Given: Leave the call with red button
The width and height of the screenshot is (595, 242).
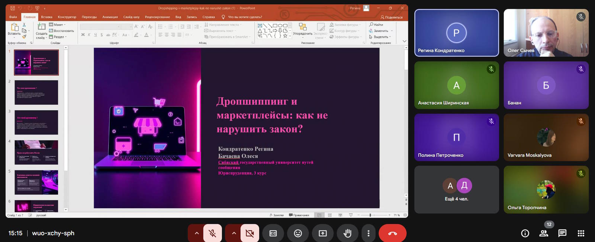Looking at the screenshot, I should point(392,233).
